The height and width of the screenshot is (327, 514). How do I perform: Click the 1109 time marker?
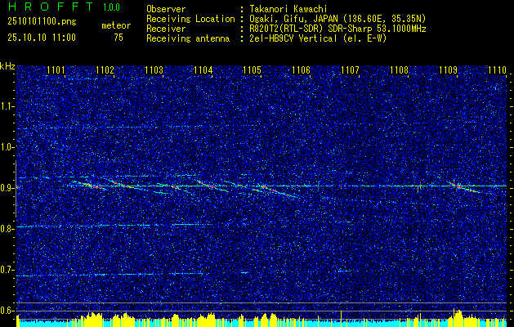pos(448,70)
